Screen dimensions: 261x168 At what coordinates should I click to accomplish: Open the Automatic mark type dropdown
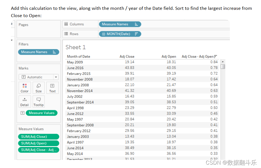(x=56, y=77)
